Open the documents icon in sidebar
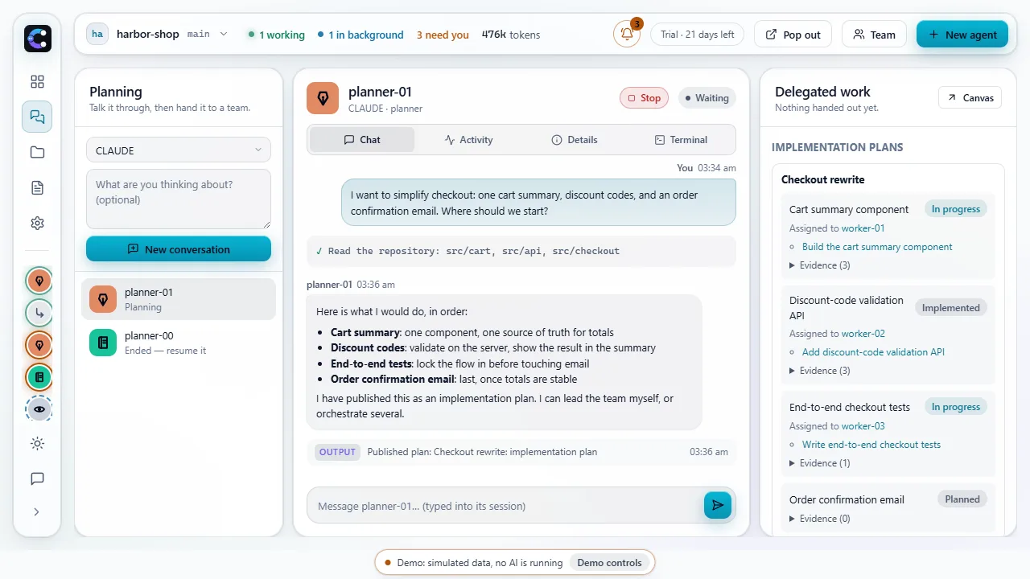 37,187
